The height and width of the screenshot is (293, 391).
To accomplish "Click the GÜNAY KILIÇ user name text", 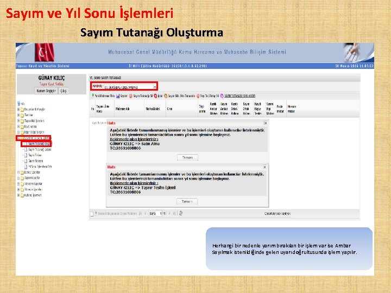I will coord(52,78).
